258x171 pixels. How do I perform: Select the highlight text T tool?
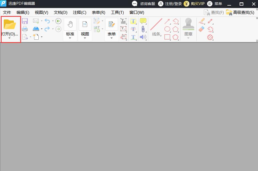pos(134,21)
